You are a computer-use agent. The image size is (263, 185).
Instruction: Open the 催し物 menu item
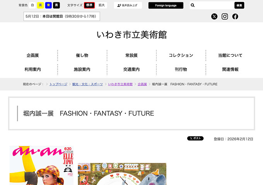[x=82, y=55]
